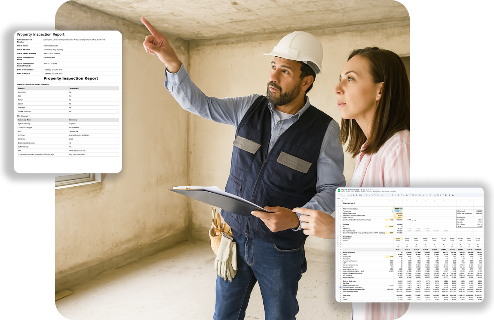This screenshot has width=494, height=320.
Task: Click the search-the-menus button
Action: [340, 195]
